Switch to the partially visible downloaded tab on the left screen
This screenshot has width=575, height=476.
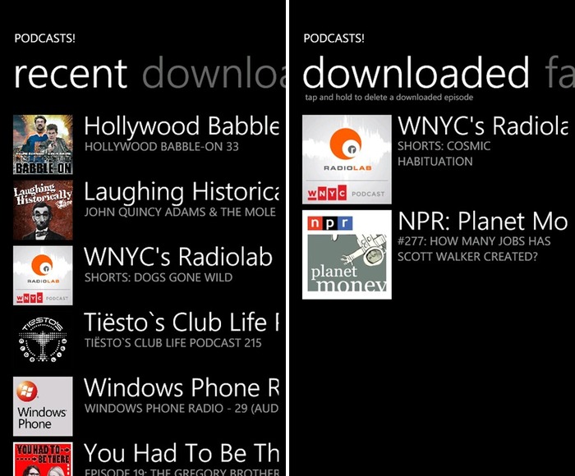214,72
